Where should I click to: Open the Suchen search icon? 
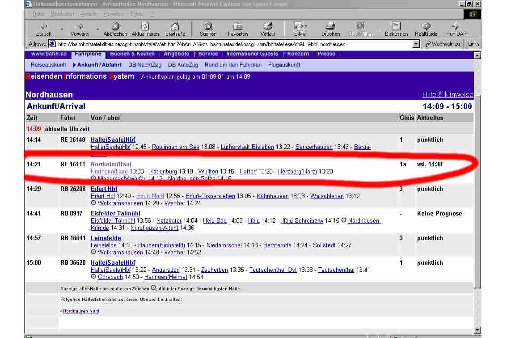click(208, 26)
